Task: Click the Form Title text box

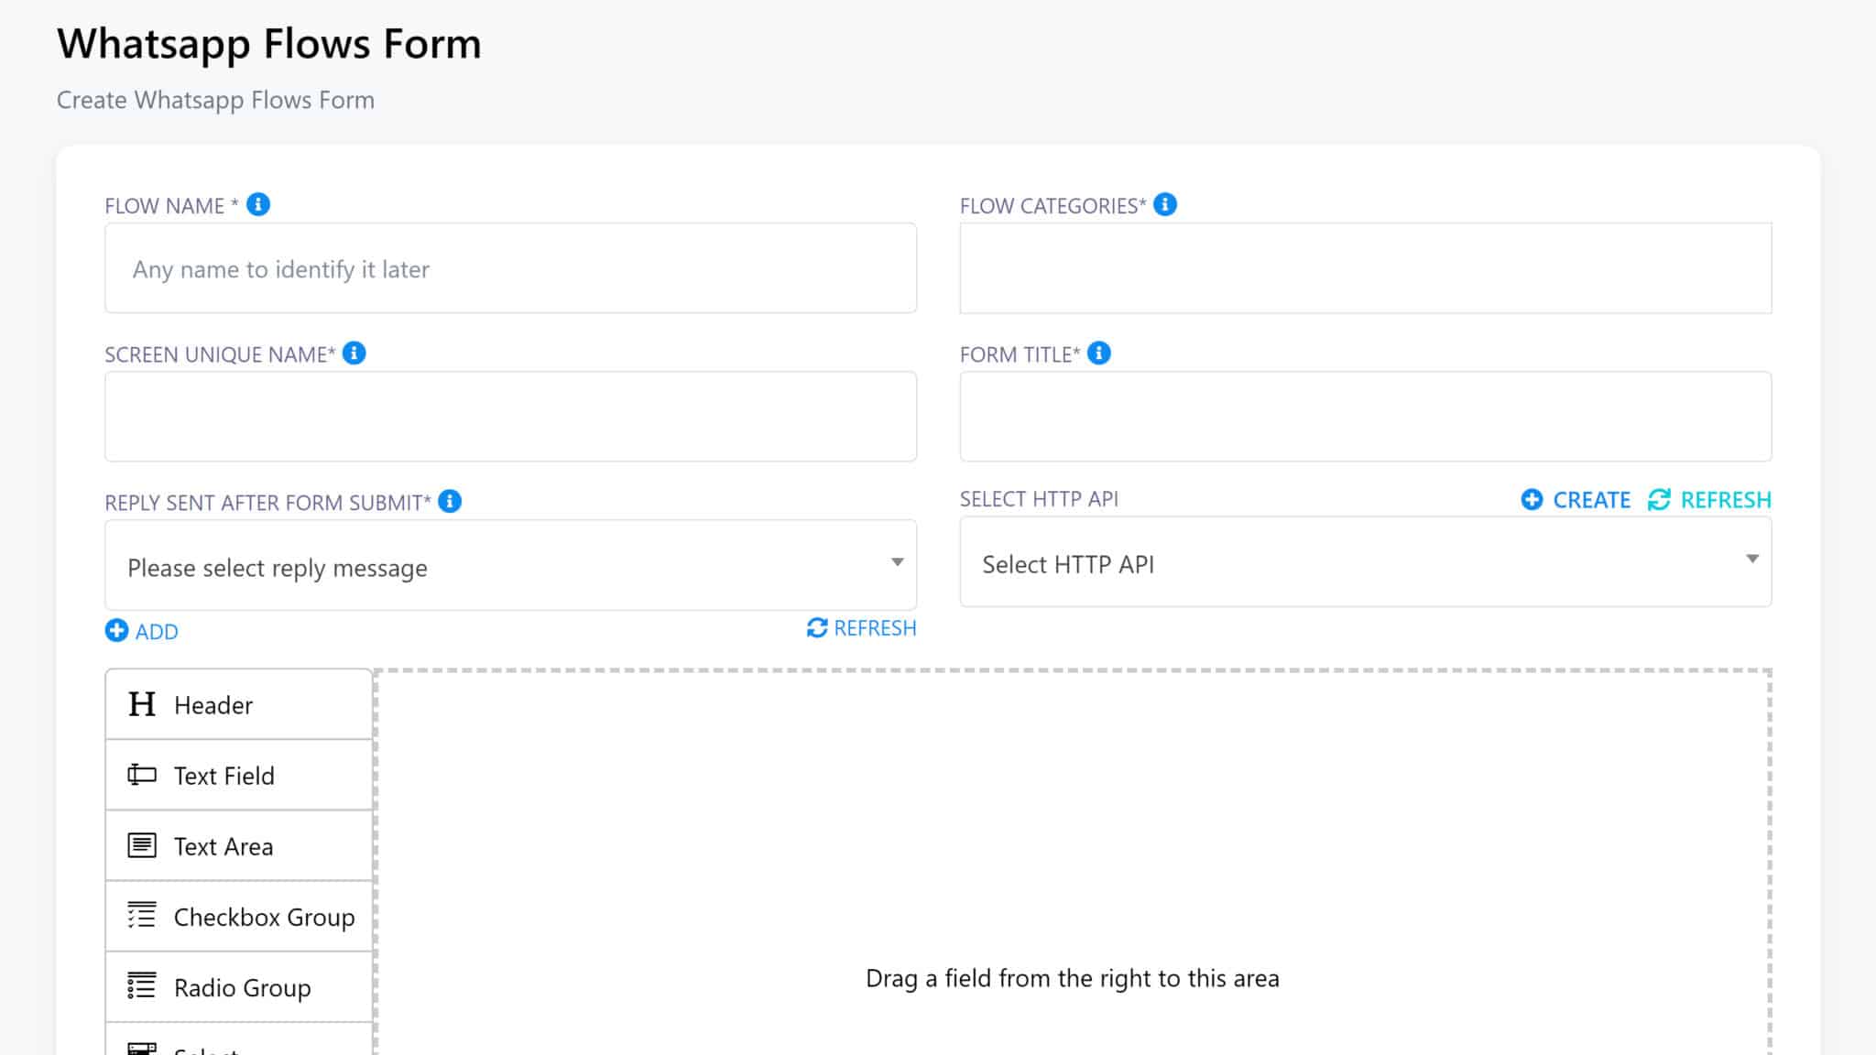Action: pyautogui.click(x=1365, y=417)
